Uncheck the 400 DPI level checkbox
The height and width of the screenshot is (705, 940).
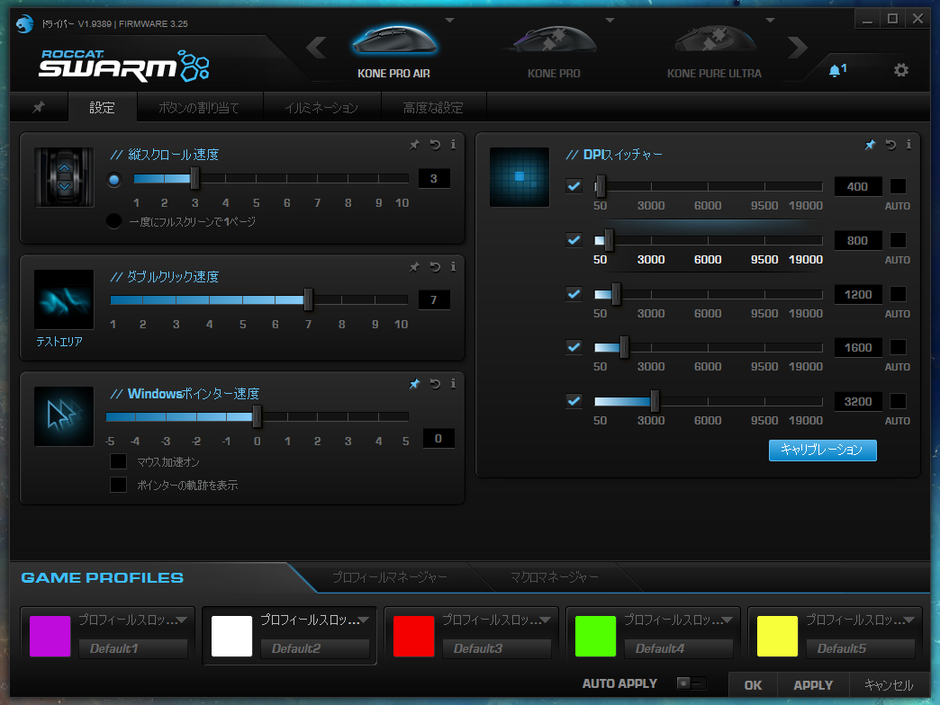[x=574, y=186]
